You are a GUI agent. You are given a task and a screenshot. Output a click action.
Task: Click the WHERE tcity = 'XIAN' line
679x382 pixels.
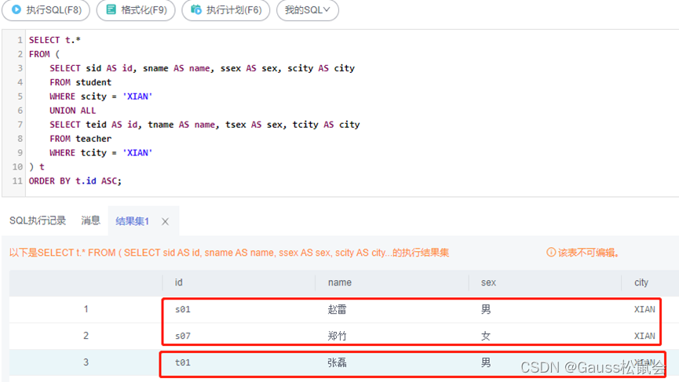(101, 153)
